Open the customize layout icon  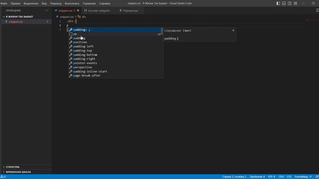(x=296, y=3)
